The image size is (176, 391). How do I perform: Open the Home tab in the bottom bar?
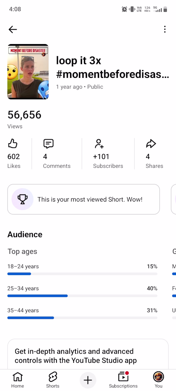click(x=17, y=380)
